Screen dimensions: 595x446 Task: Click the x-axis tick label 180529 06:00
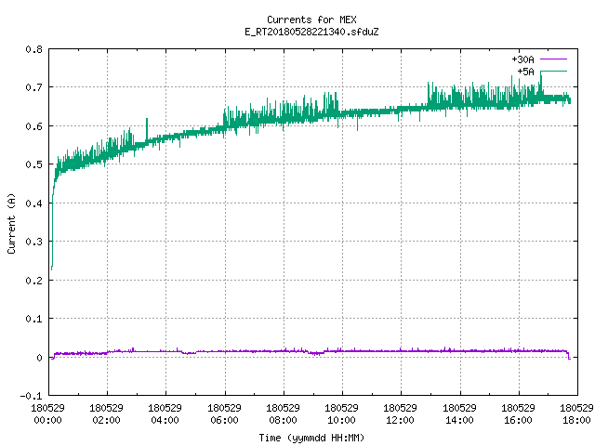(x=224, y=414)
